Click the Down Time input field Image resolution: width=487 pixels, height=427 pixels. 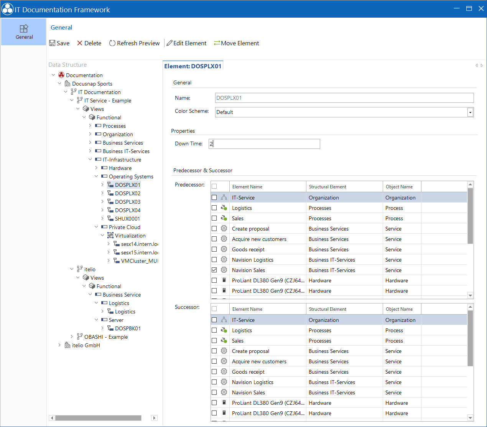click(264, 143)
